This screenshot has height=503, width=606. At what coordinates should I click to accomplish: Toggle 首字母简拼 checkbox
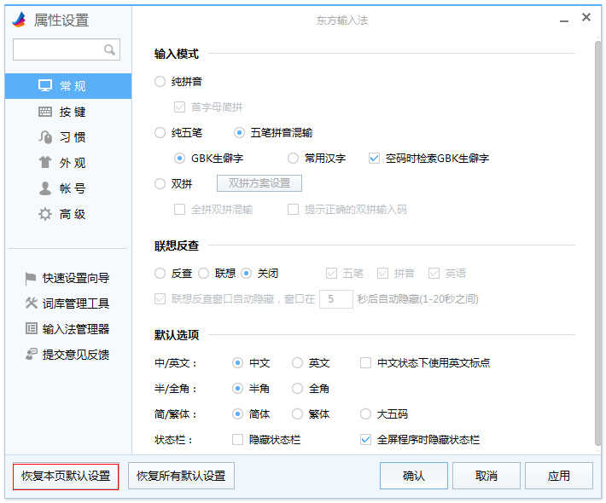[x=180, y=107]
